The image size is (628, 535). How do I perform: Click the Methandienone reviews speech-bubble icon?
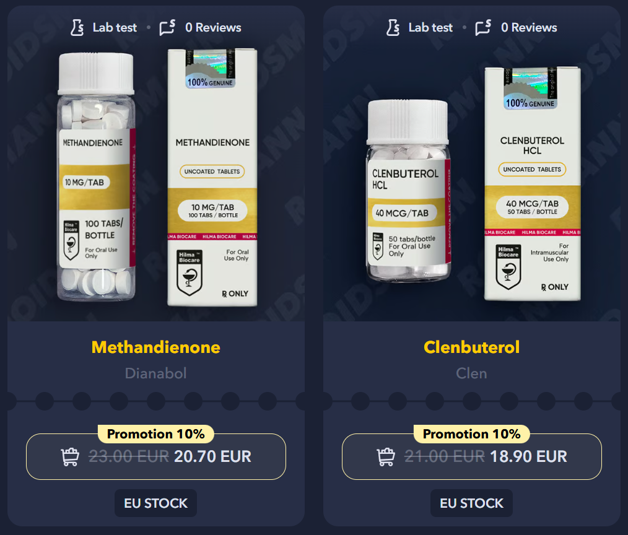[167, 28]
